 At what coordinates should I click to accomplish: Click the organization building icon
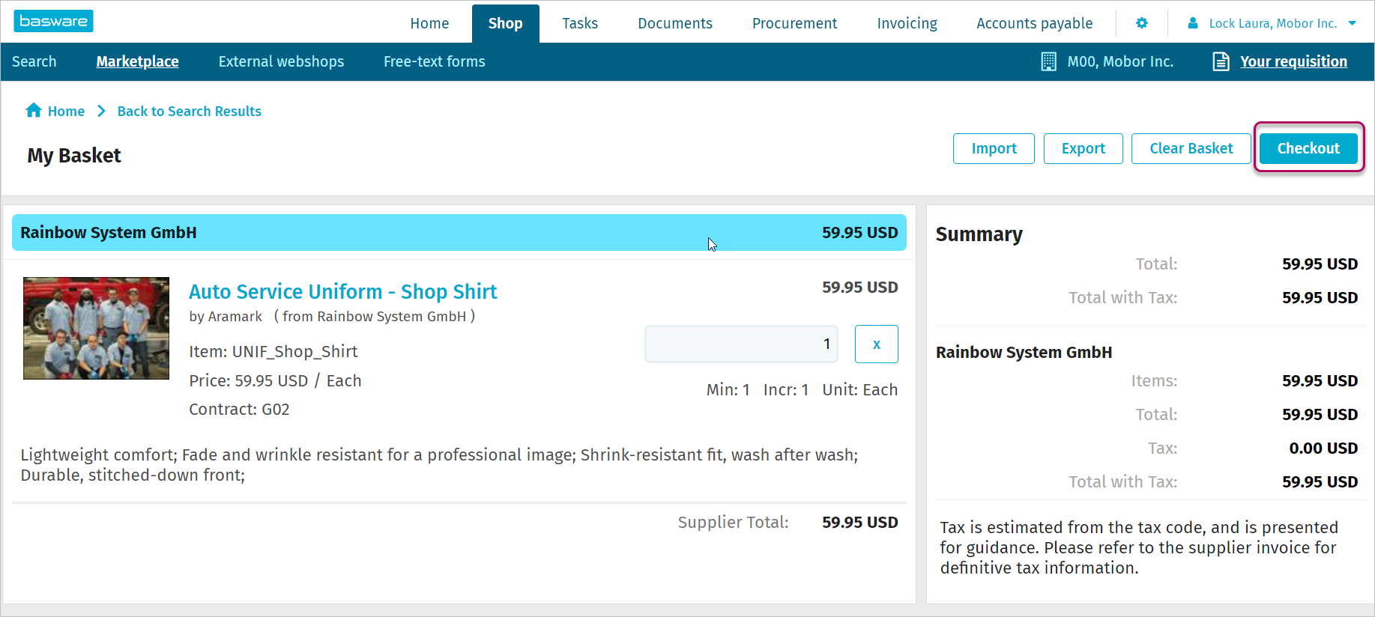point(1049,61)
